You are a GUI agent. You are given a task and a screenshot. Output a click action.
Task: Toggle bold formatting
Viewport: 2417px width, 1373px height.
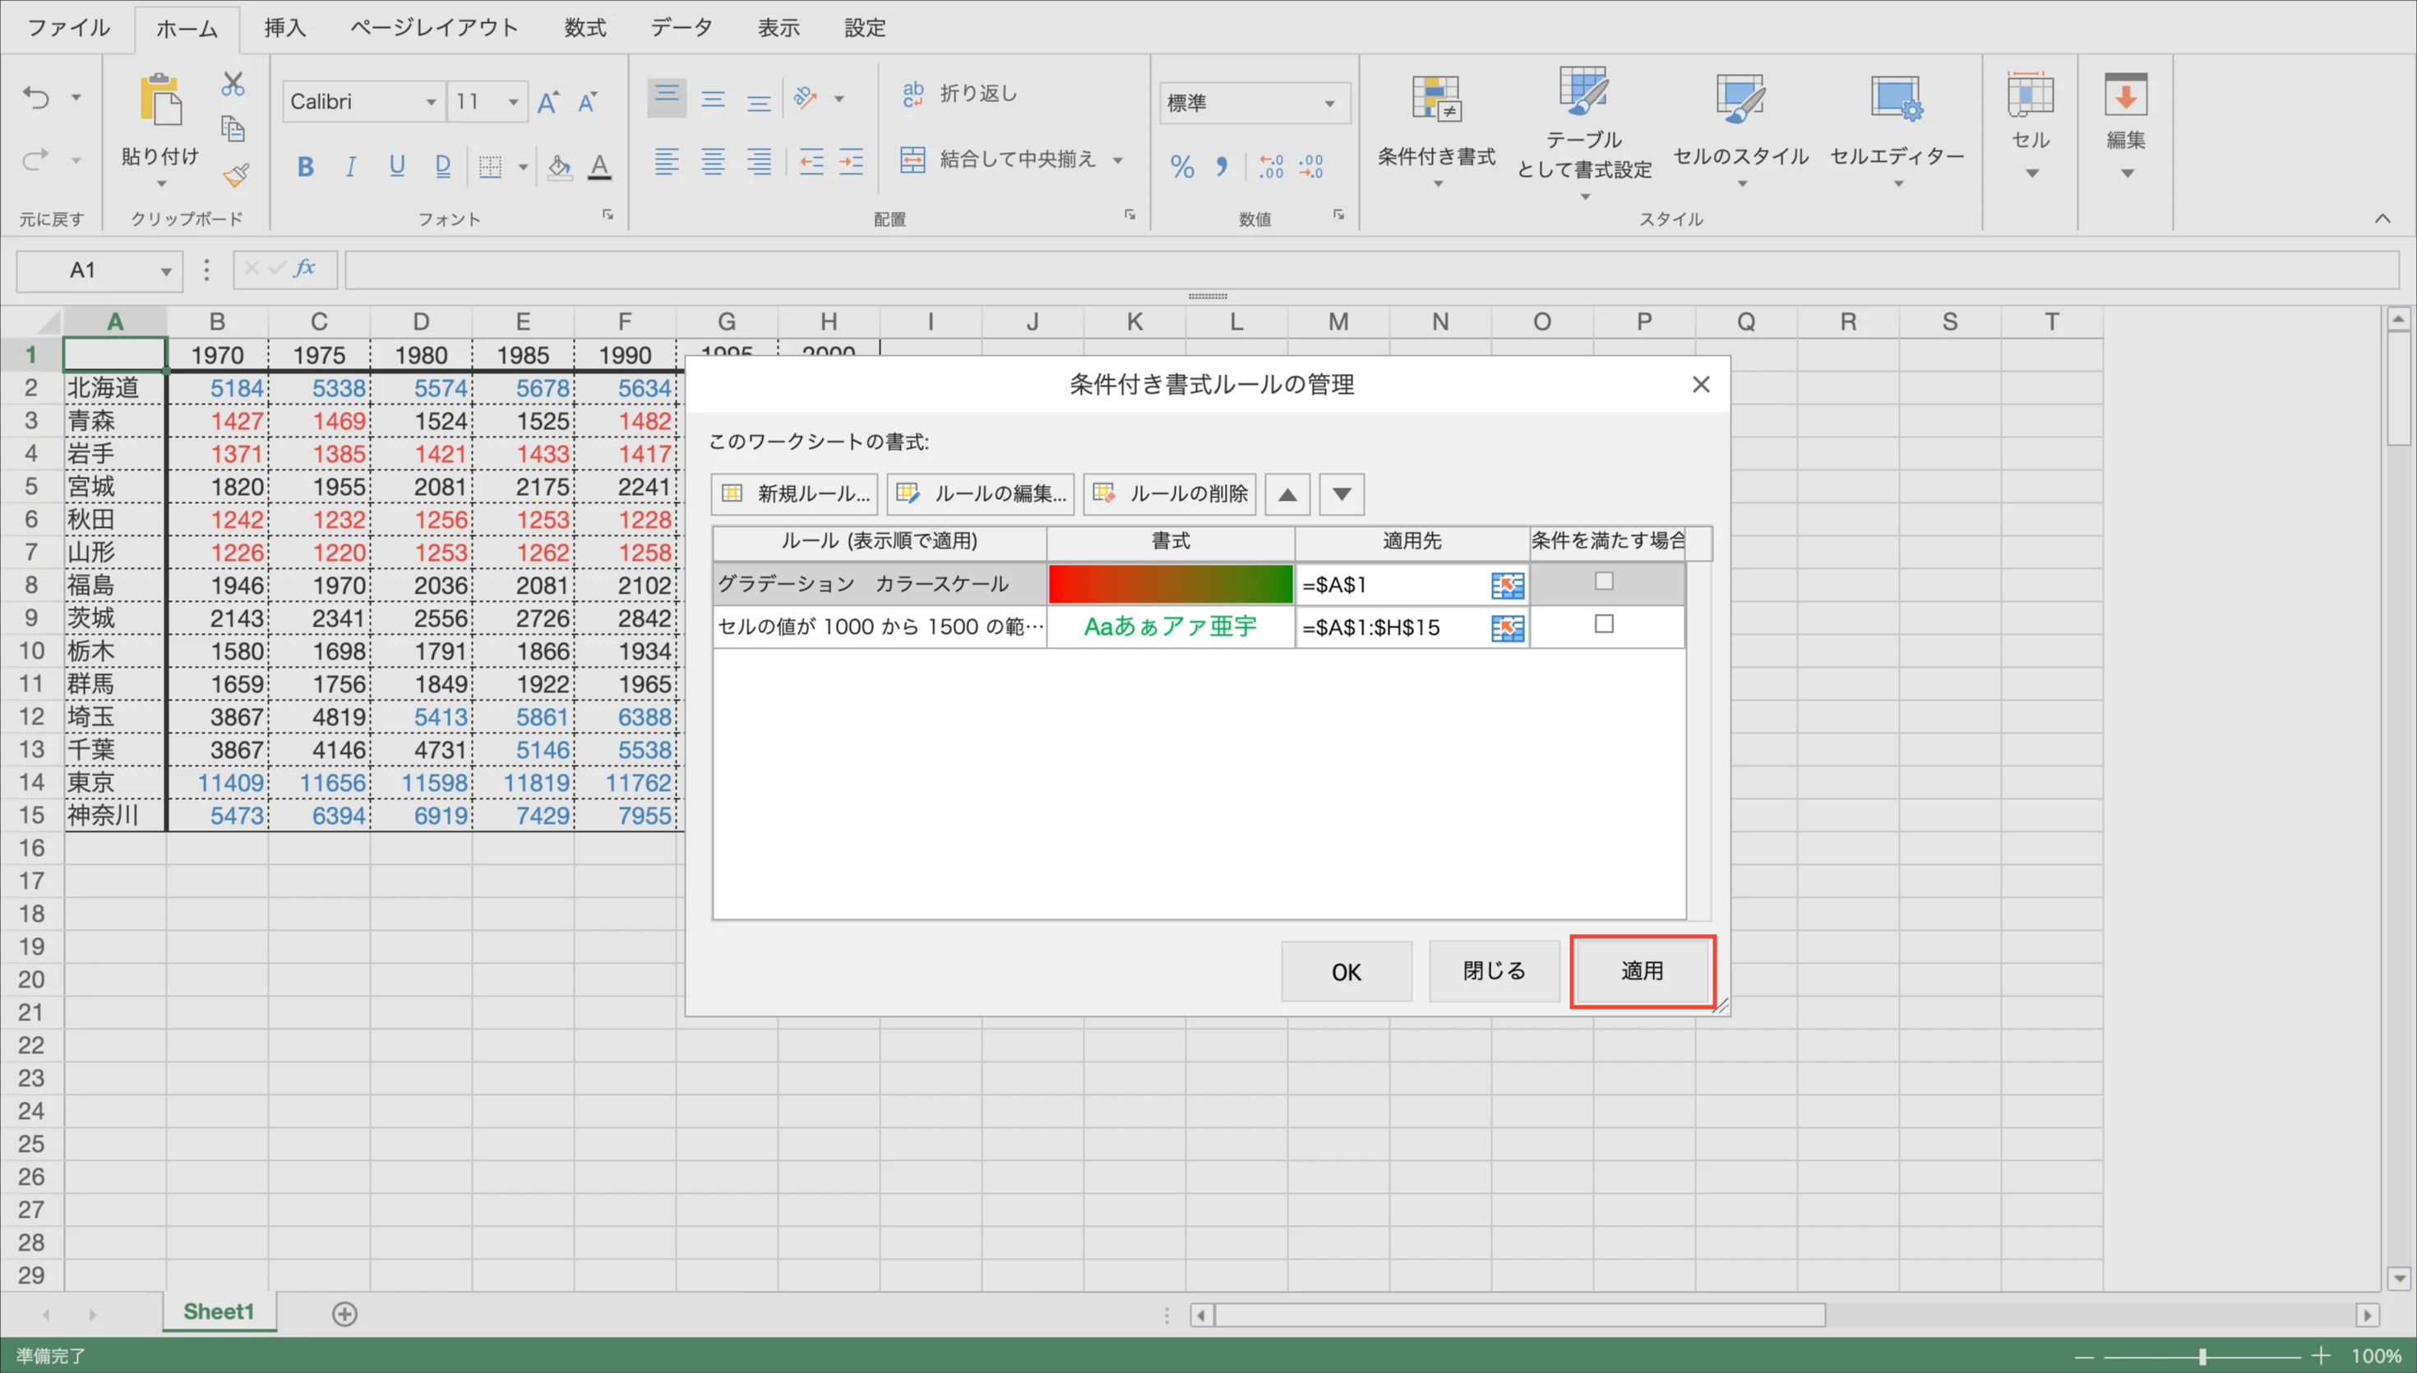coord(304,167)
